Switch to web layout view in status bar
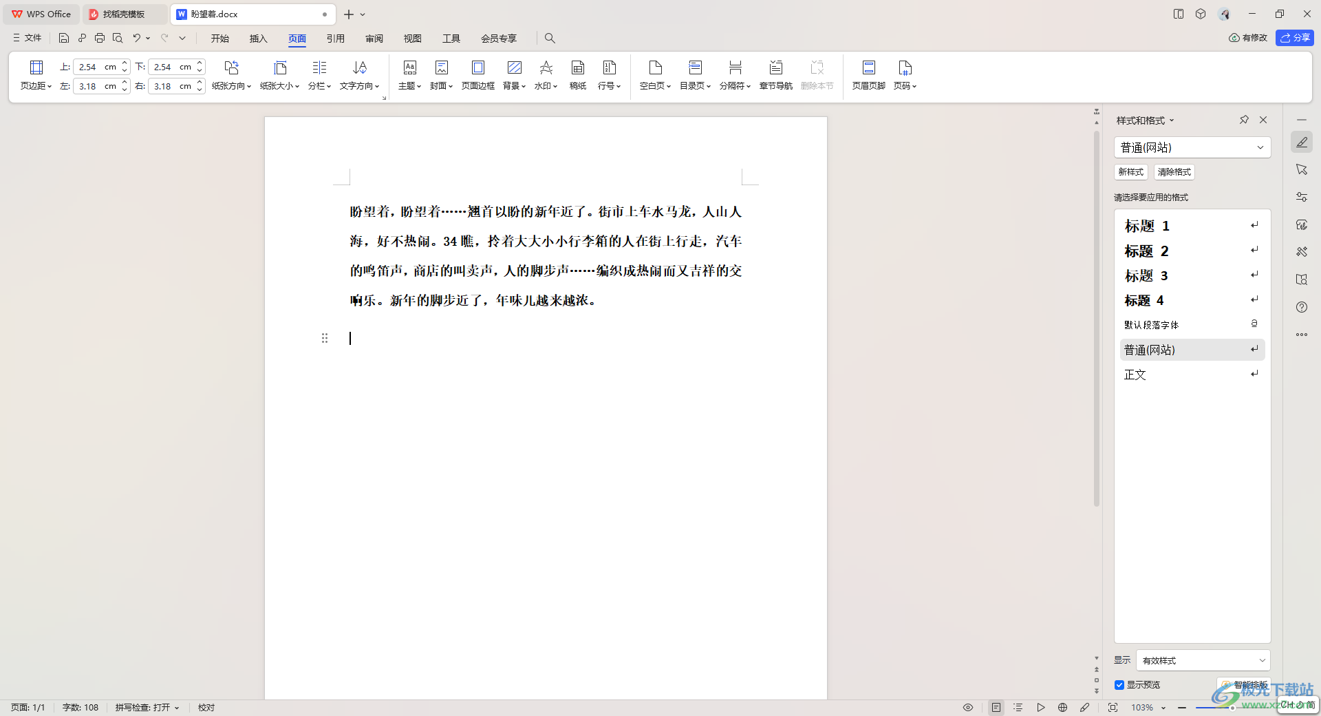Screen dimensions: 1321x716 pyautogui.click(x=1063, y=707)
